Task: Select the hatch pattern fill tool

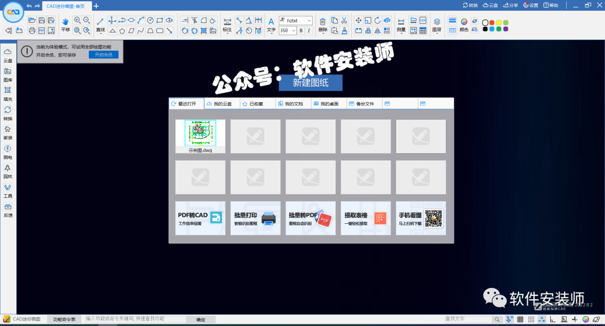Action: click(203, 30)
